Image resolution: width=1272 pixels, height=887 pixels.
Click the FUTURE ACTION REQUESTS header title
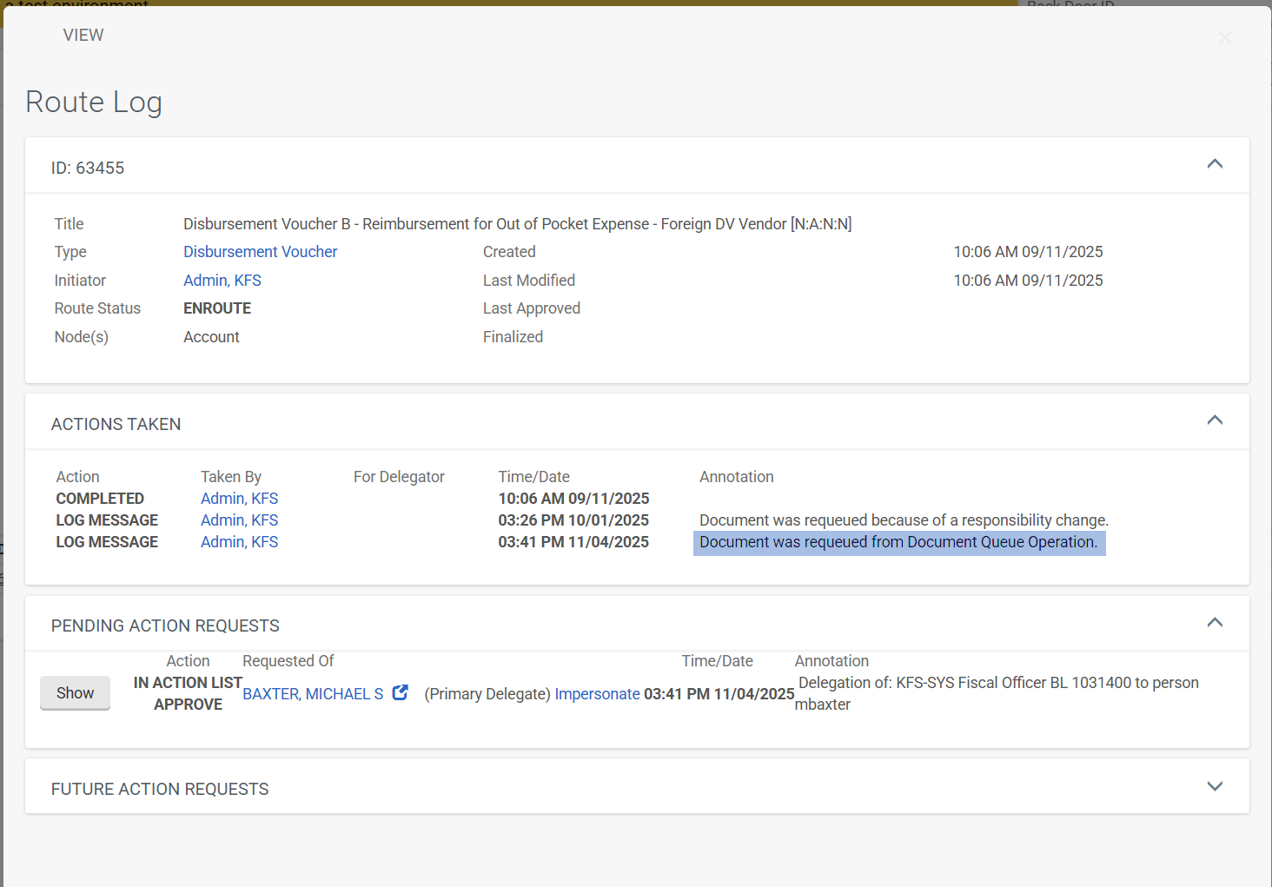[160, 789]
